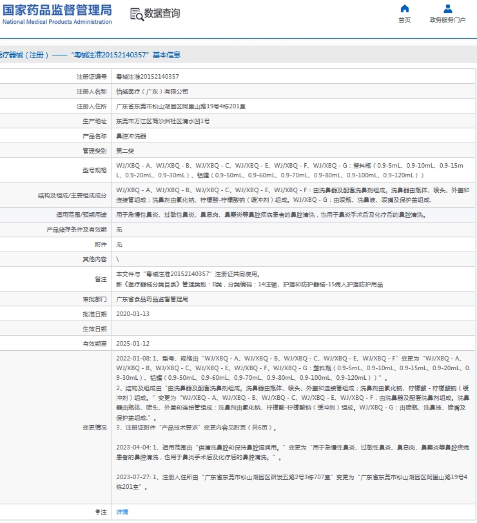Click the intended-use text beginning 用于急慢性鼻炎
477x523 pixels.
[x=271, y=215]
